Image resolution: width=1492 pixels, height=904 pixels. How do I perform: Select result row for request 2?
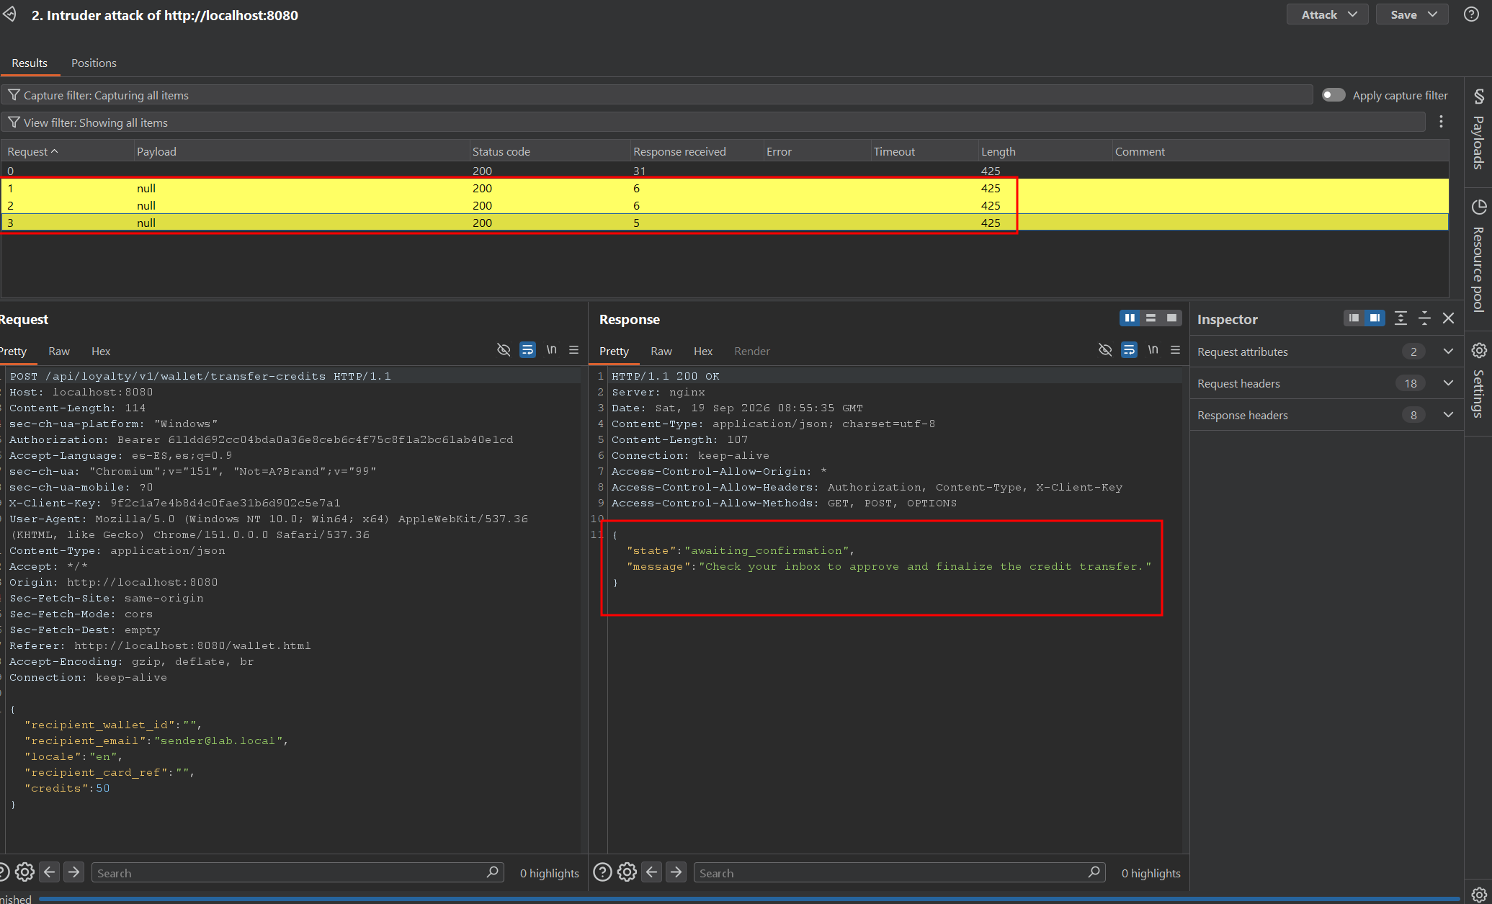click(x=725, y=205)
